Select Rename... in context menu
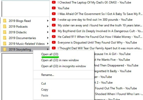Image resolution: width=143 pixels, height=100 pixels. (x=48, y=75)
